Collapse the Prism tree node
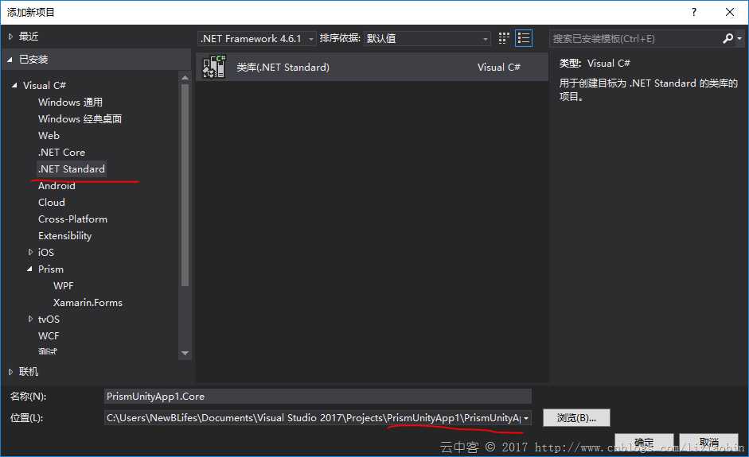 click(x=29, y=269)
